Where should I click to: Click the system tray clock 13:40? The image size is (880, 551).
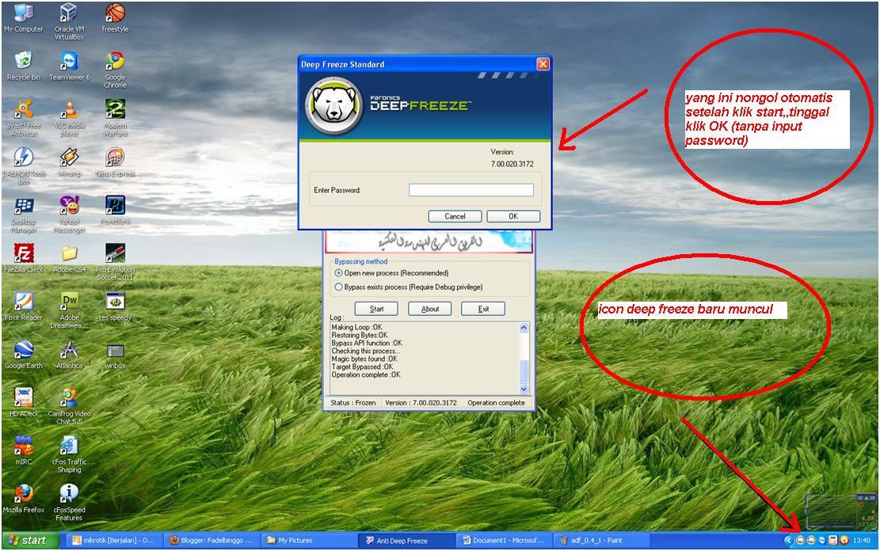pyautogui.click(x=862, y=541)
